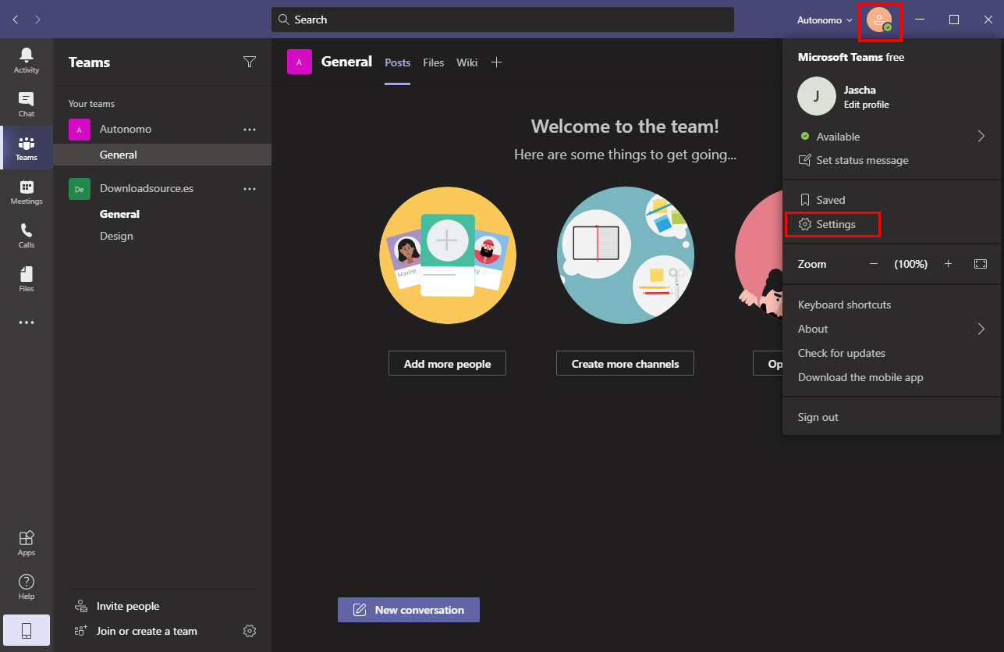Screen dimensions: 1004x652
Task: Click Add more people button
Action: tap(447, 364)
